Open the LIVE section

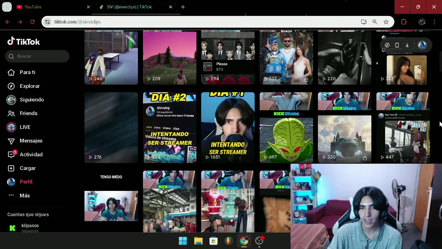[x=25, y=127]
